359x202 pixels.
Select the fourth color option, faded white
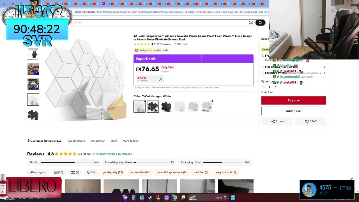[x=180, y=107]
